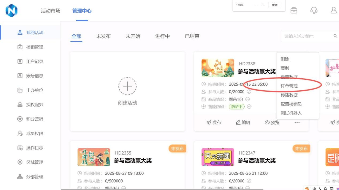Expand product status details on HD2388

248,99
